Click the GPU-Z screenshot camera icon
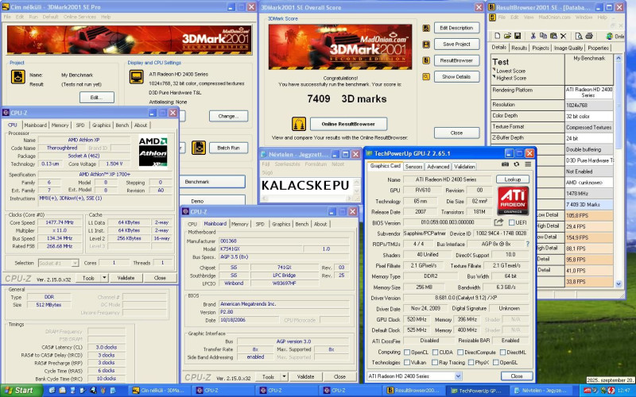Image resolution: width=636 pixels, height=397 pixels. click(x=505, y=164)
